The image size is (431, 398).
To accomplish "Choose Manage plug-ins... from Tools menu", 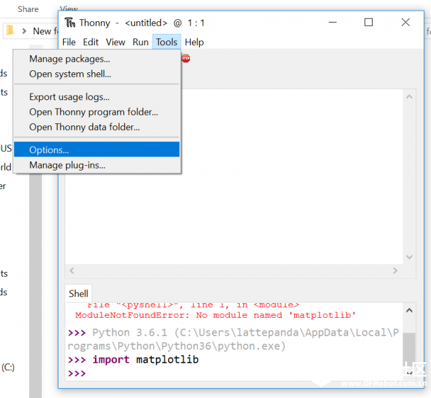I will 97,165.
